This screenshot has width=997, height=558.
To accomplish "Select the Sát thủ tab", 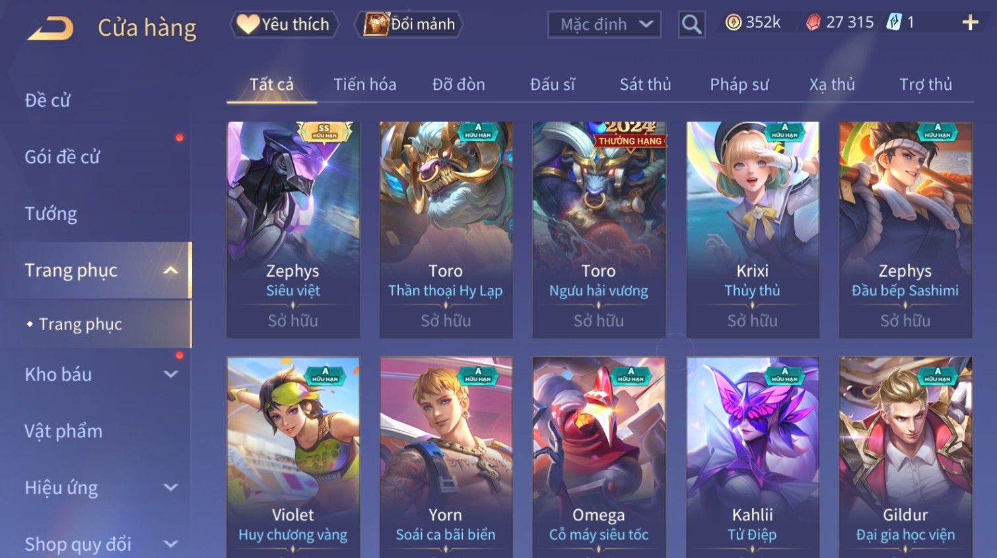I will (645, 85).
